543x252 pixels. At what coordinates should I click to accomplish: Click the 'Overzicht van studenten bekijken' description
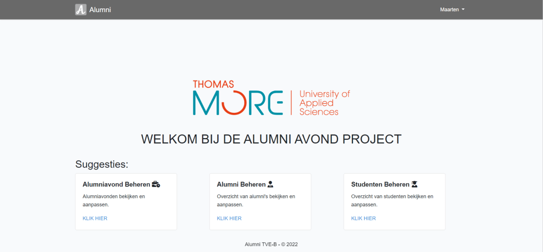coord(392,200)
